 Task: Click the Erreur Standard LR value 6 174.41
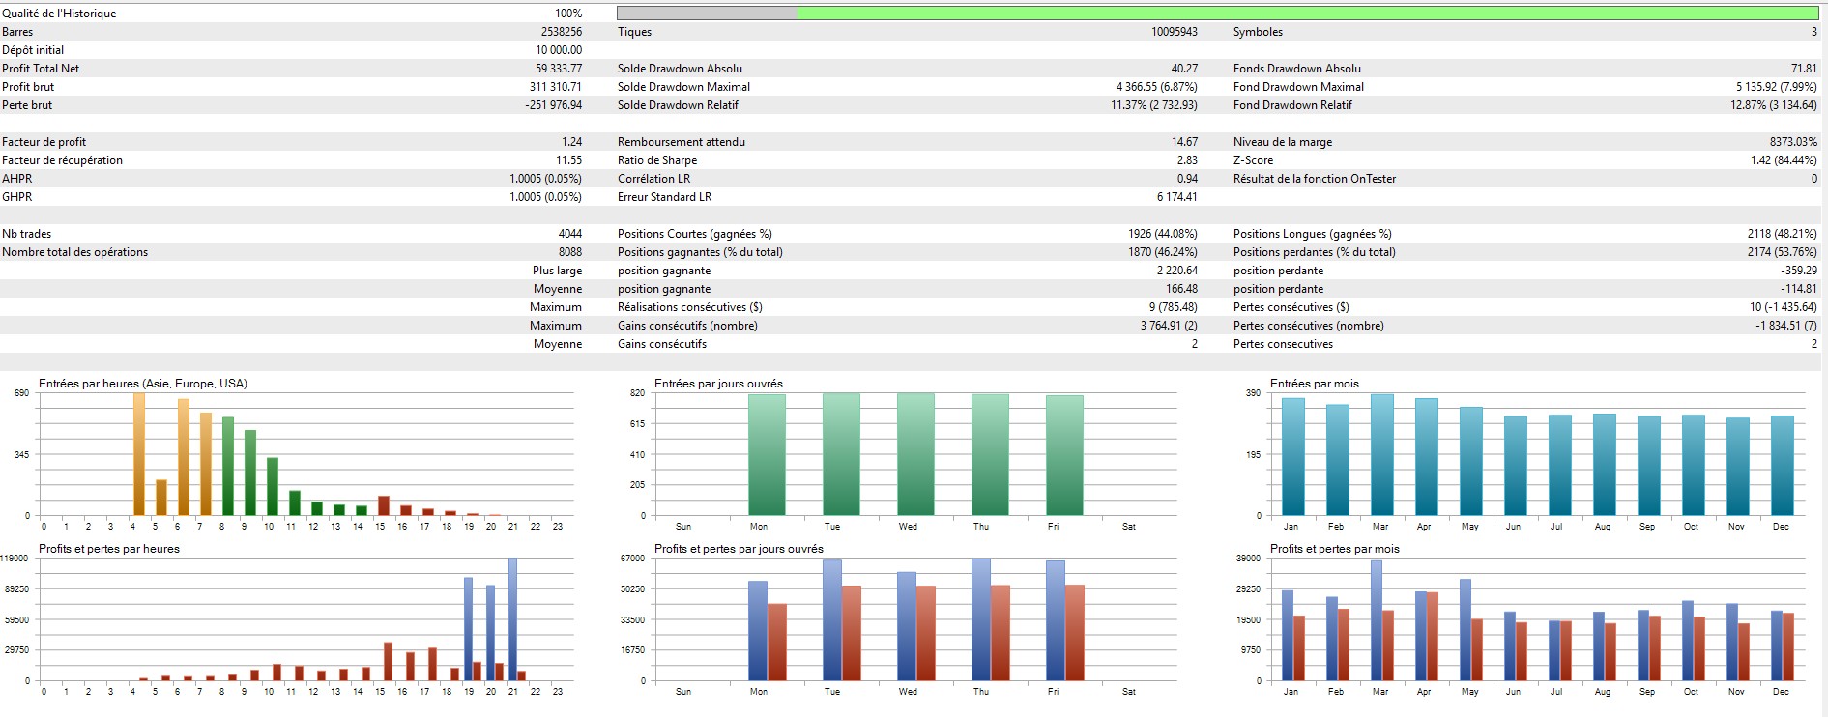tap(1177, 197)
